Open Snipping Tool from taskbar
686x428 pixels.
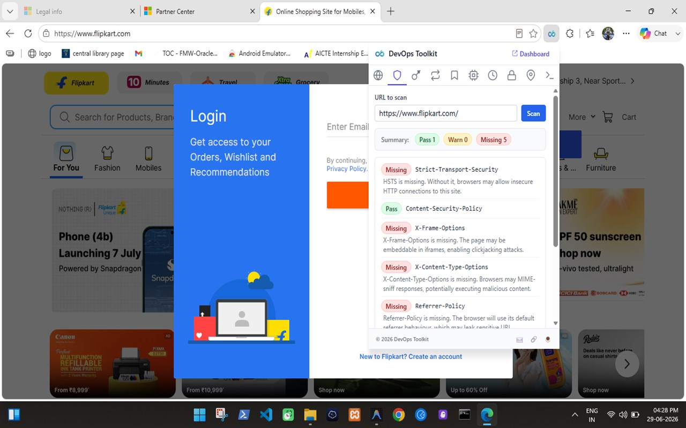coord(222,415)
